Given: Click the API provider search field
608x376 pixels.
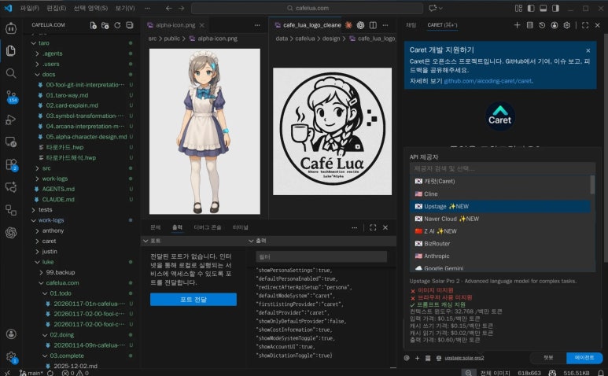Looking at the screenshot, I should pyautogui.click(x=501, y=168).
